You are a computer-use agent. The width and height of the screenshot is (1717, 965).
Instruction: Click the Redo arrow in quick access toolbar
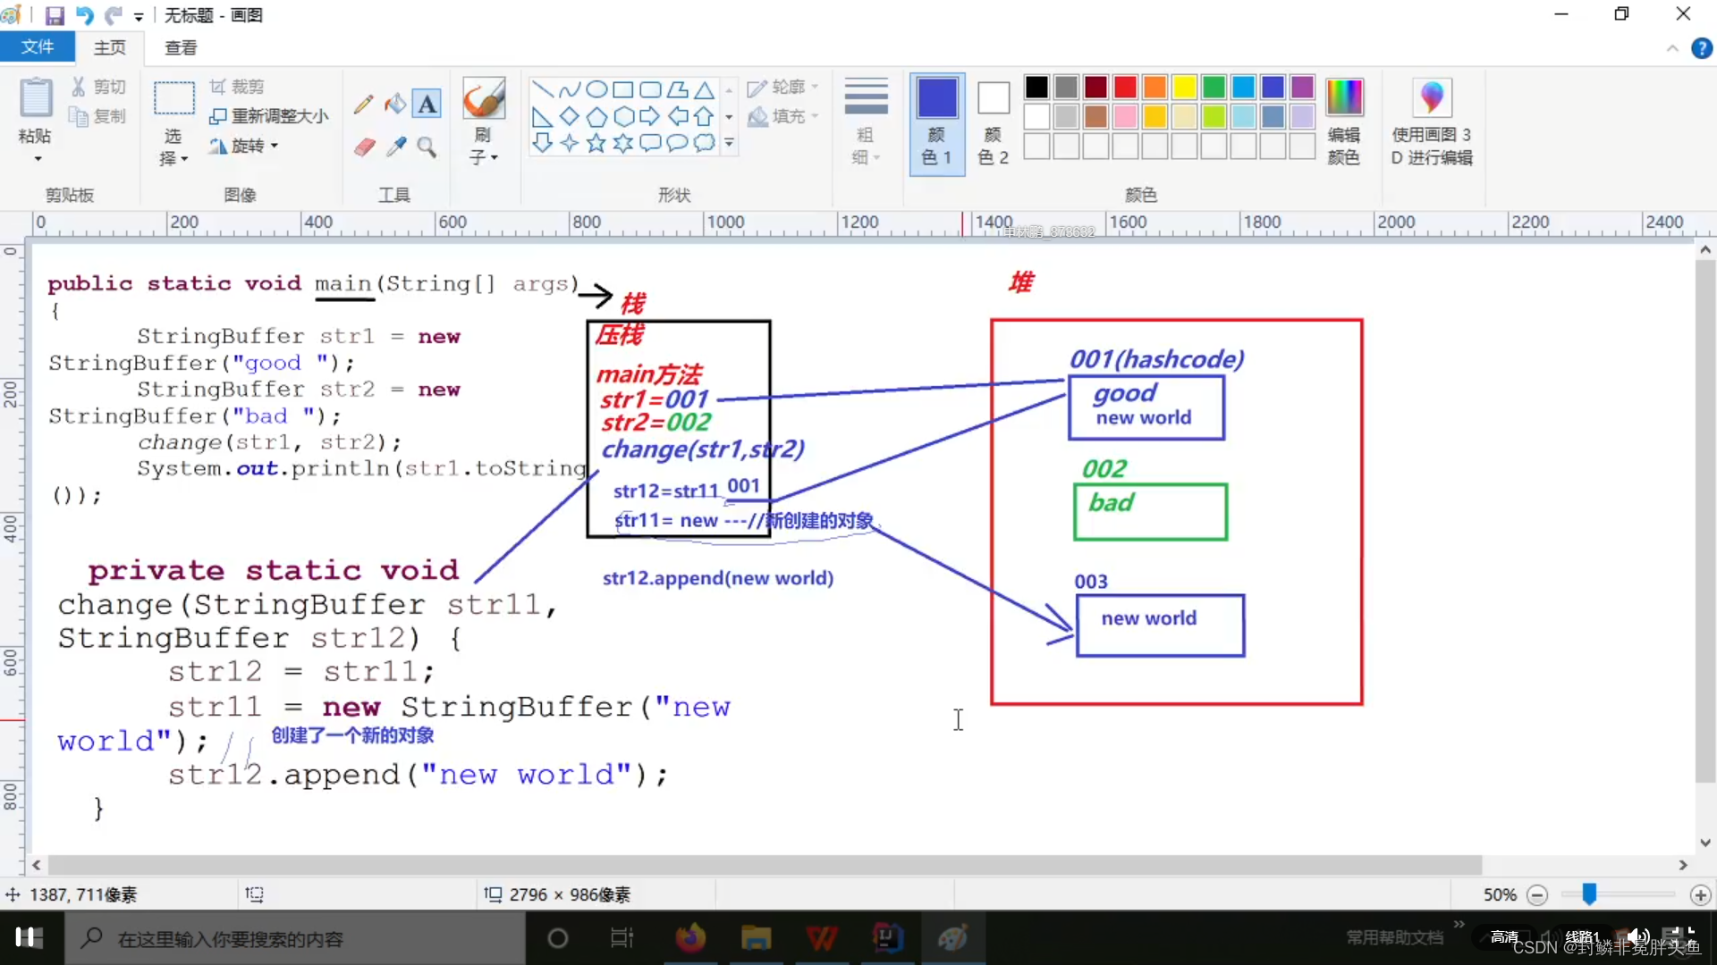113,15
